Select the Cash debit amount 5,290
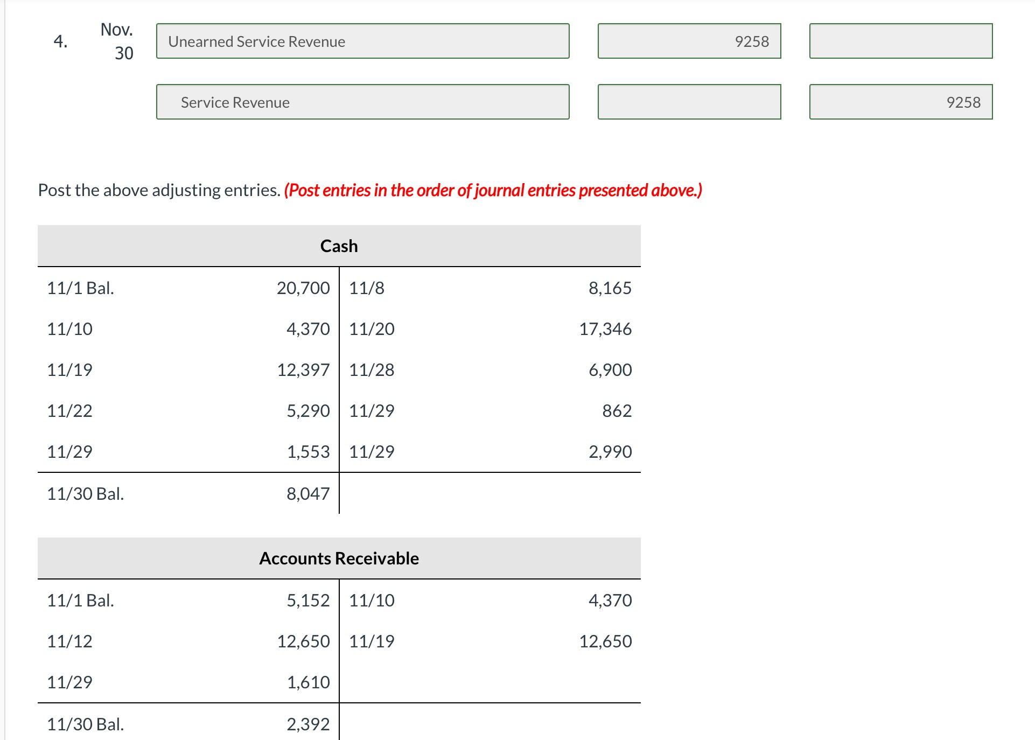Viewport: 1035px width, 740px height. pyautogui.click(x=308, y=411)
